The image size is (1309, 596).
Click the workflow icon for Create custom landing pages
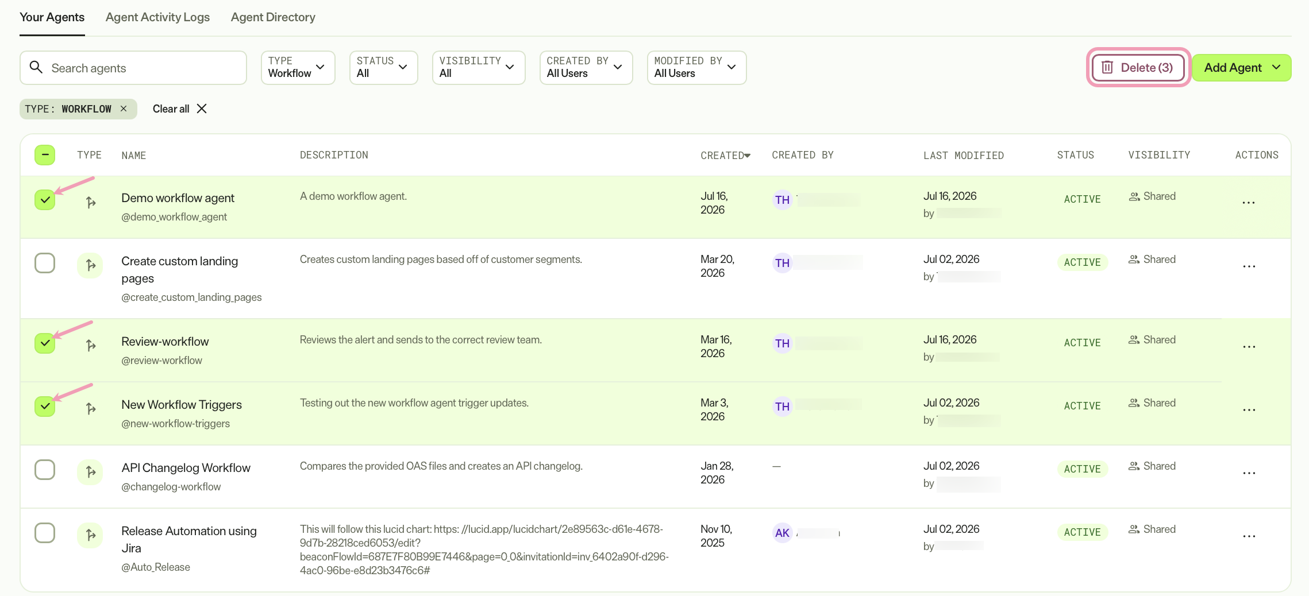point(90,265)
